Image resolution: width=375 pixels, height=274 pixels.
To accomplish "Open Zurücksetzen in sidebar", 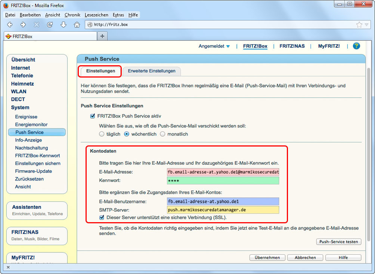I will (30, 179).
